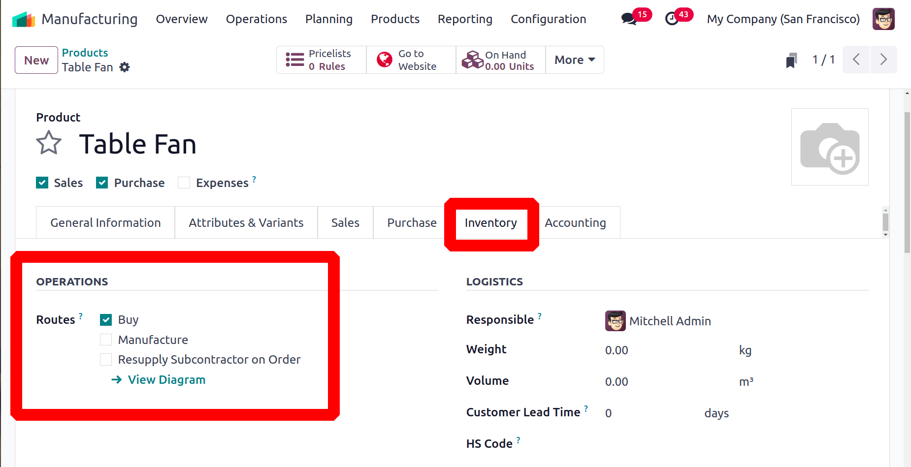Switch to the Accounting tab
The height and width of the screenshot is (467, 911).
[575, 222]
